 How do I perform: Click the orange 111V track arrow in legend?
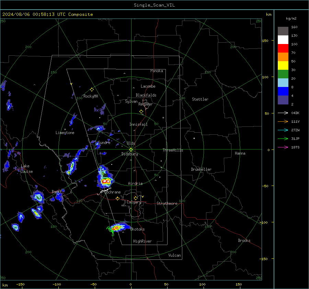click(x=283, y=122)
